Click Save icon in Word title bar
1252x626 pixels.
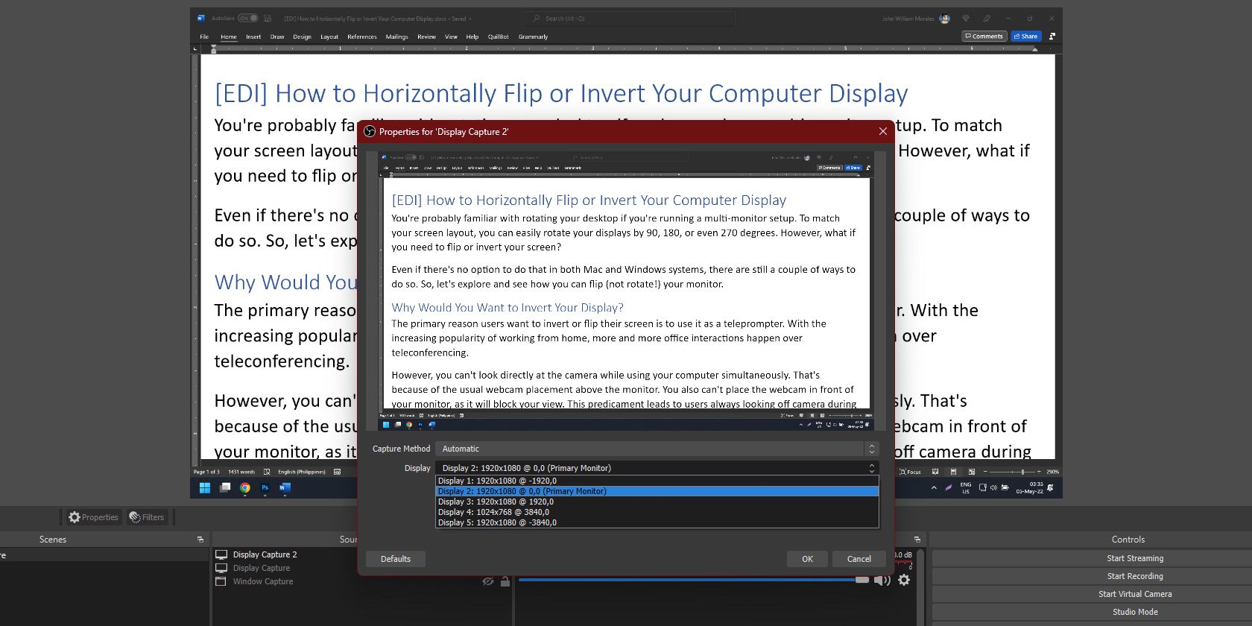pyautogui.click(x=268, y=18)
